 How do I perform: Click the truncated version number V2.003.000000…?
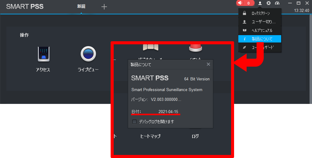coord(166,100)
